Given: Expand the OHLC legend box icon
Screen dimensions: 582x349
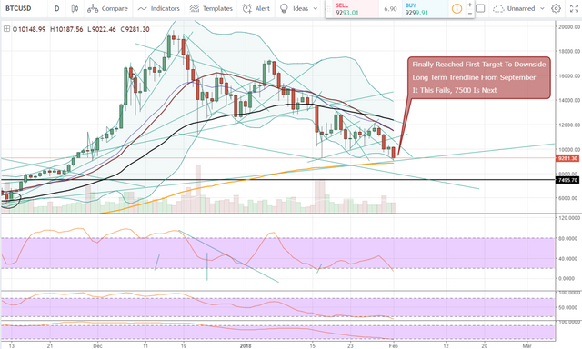Looking at the screenshot, I should pos(6,28).
